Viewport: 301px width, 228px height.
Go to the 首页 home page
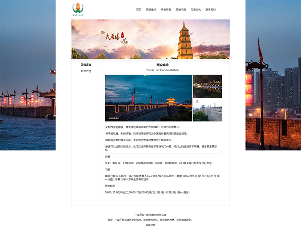click(x=138, y=9)
